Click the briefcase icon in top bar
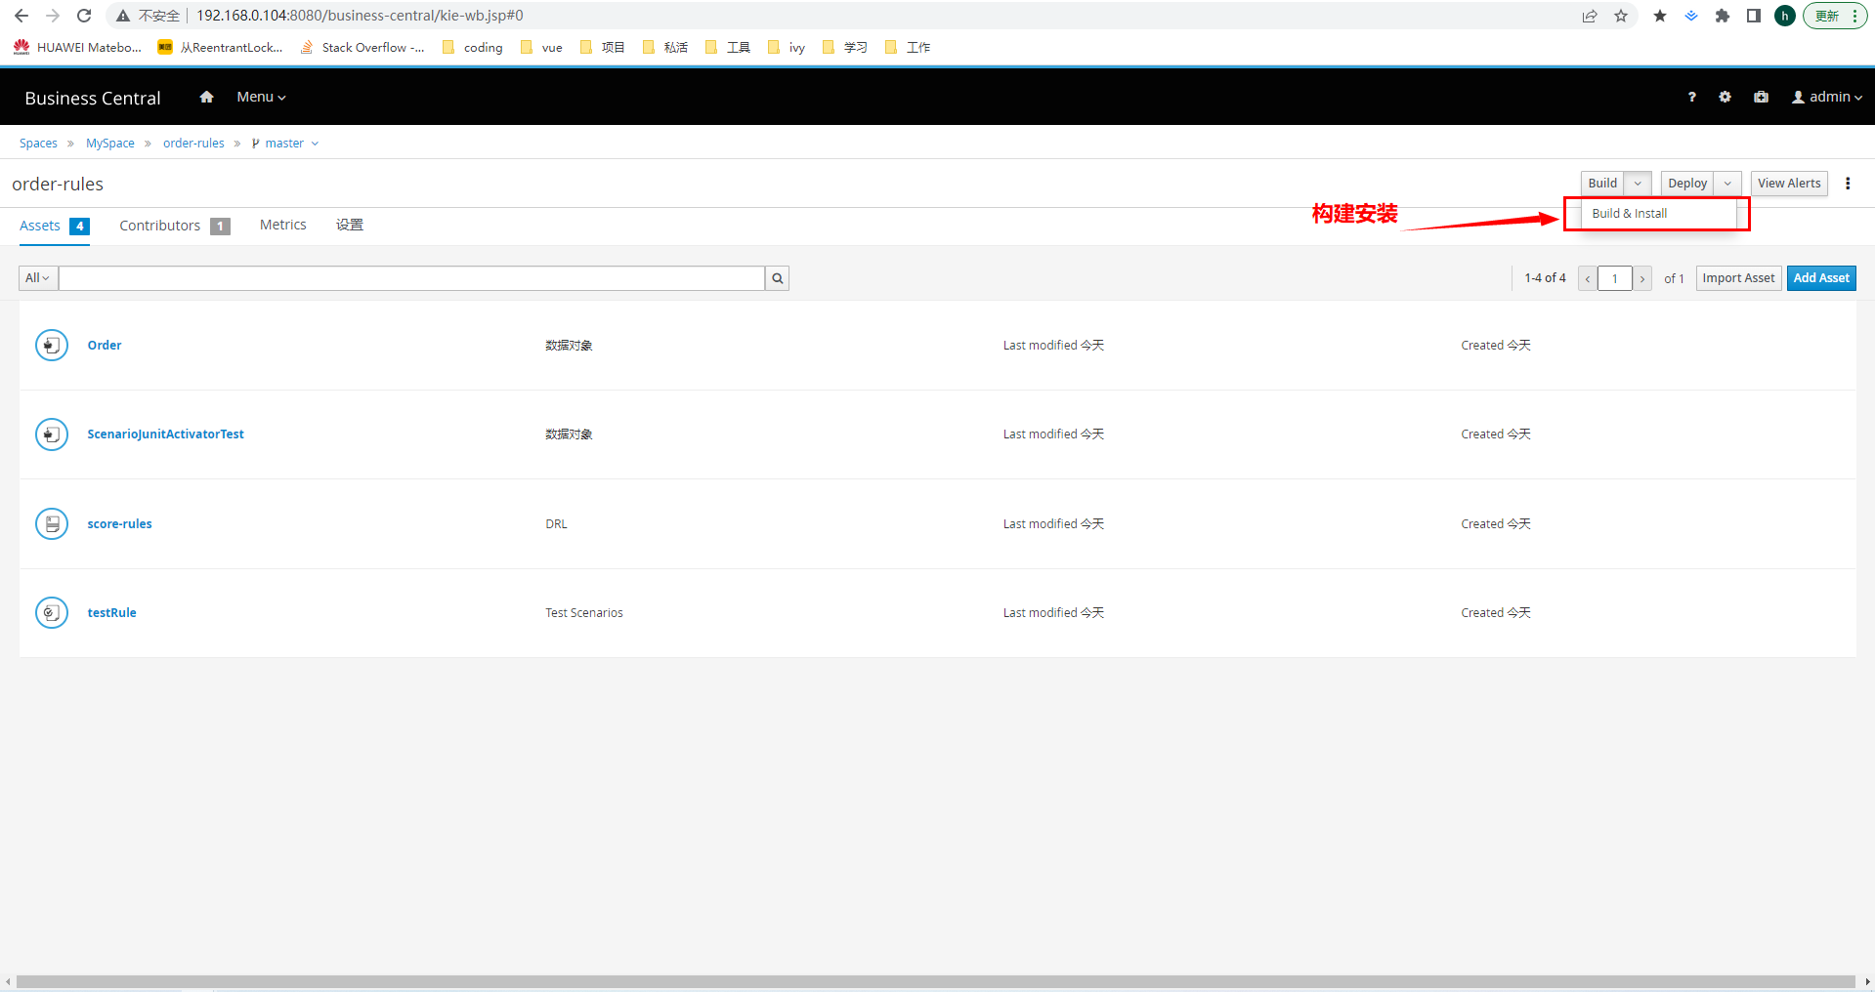This screenshot has height=992, width=1875. point(1761,97)
